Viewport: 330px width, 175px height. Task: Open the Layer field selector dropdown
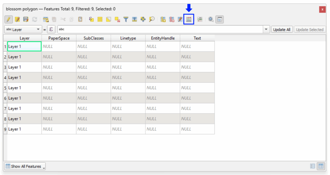point(23,30)
